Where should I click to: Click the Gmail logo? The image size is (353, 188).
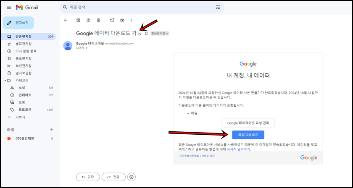pos(27,8)
